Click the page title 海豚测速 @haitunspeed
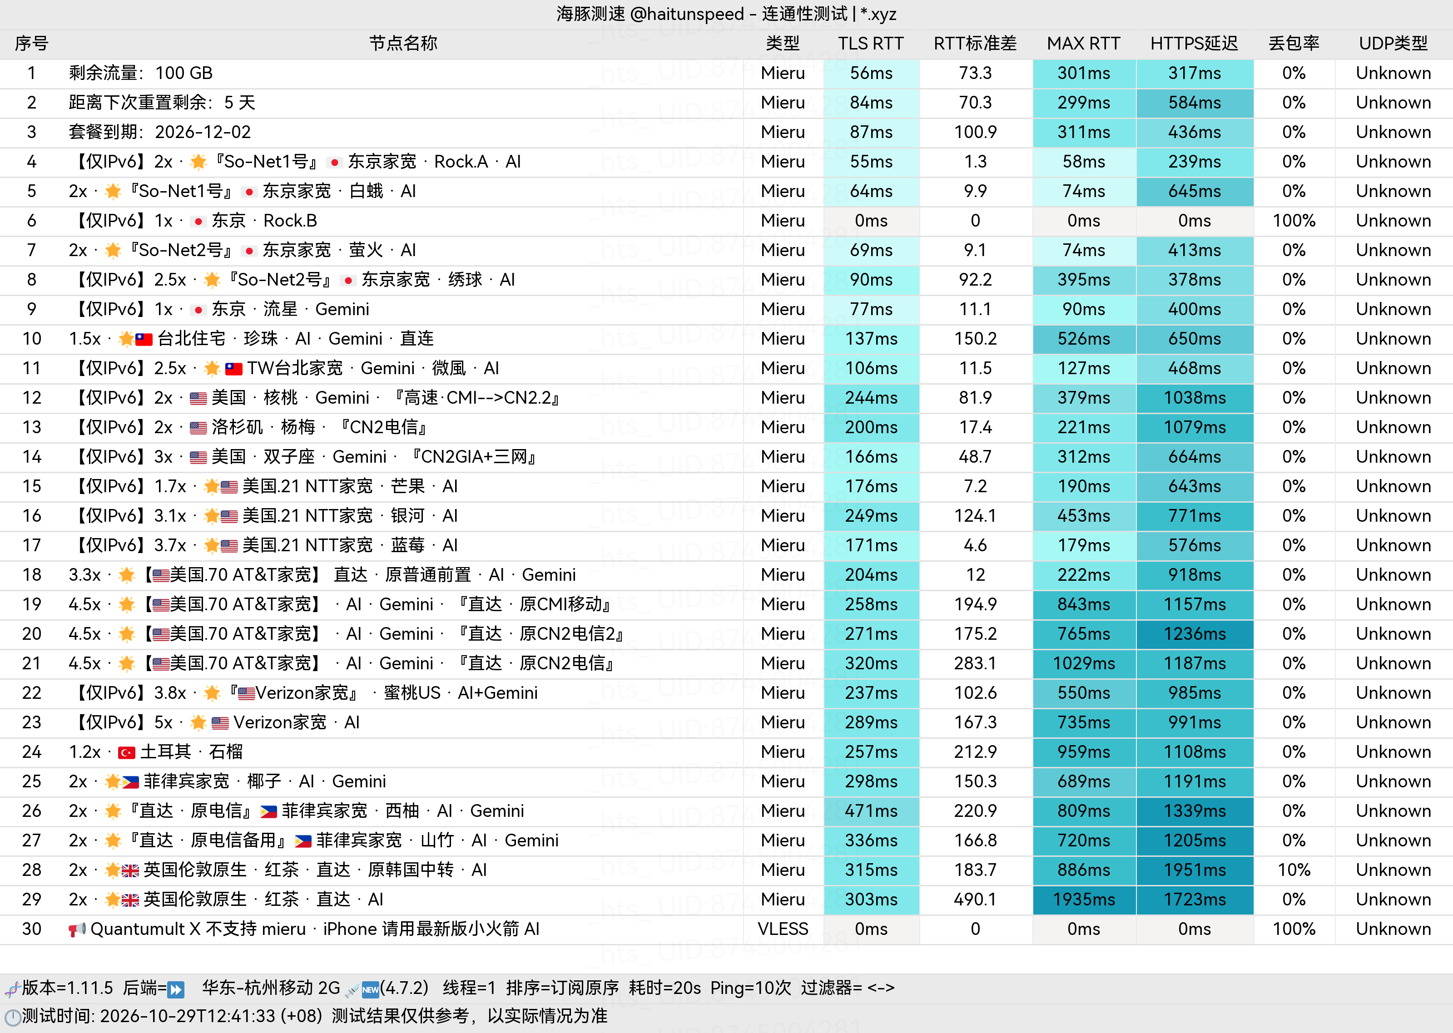Image resolution: width=1453 pixels, height=1033 pixels. (650, 14)
